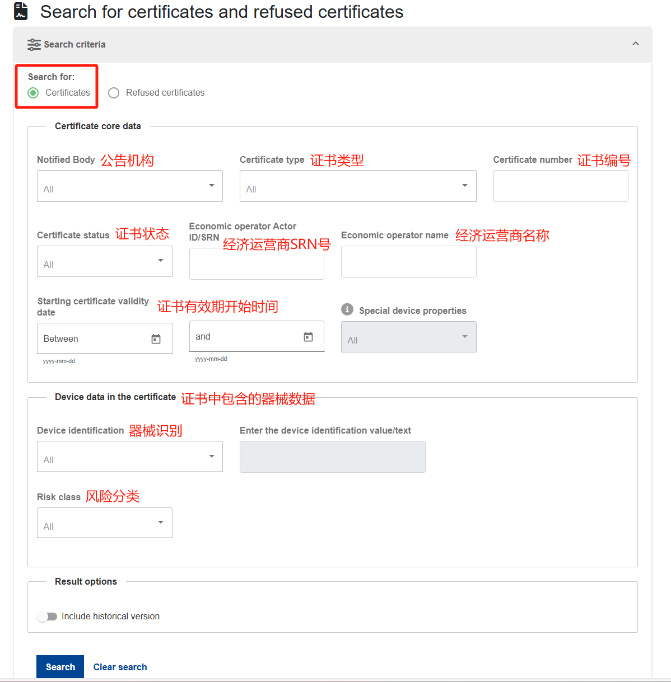The image size is (671, 682).
Task: Toggle Include historical version switch
Action: coord(48,617)
